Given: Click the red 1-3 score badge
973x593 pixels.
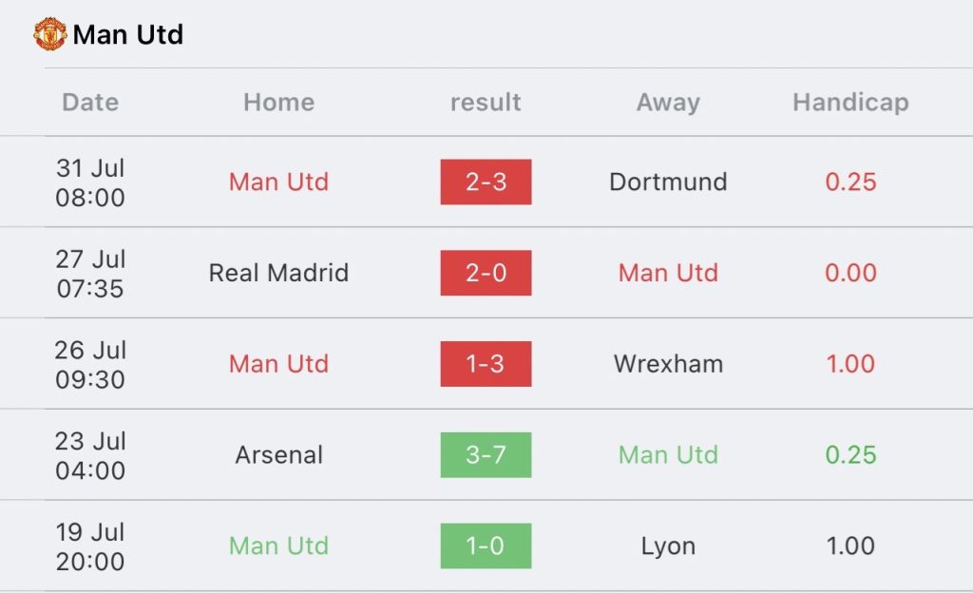Looking at the screenshot, I should (486, 364).
